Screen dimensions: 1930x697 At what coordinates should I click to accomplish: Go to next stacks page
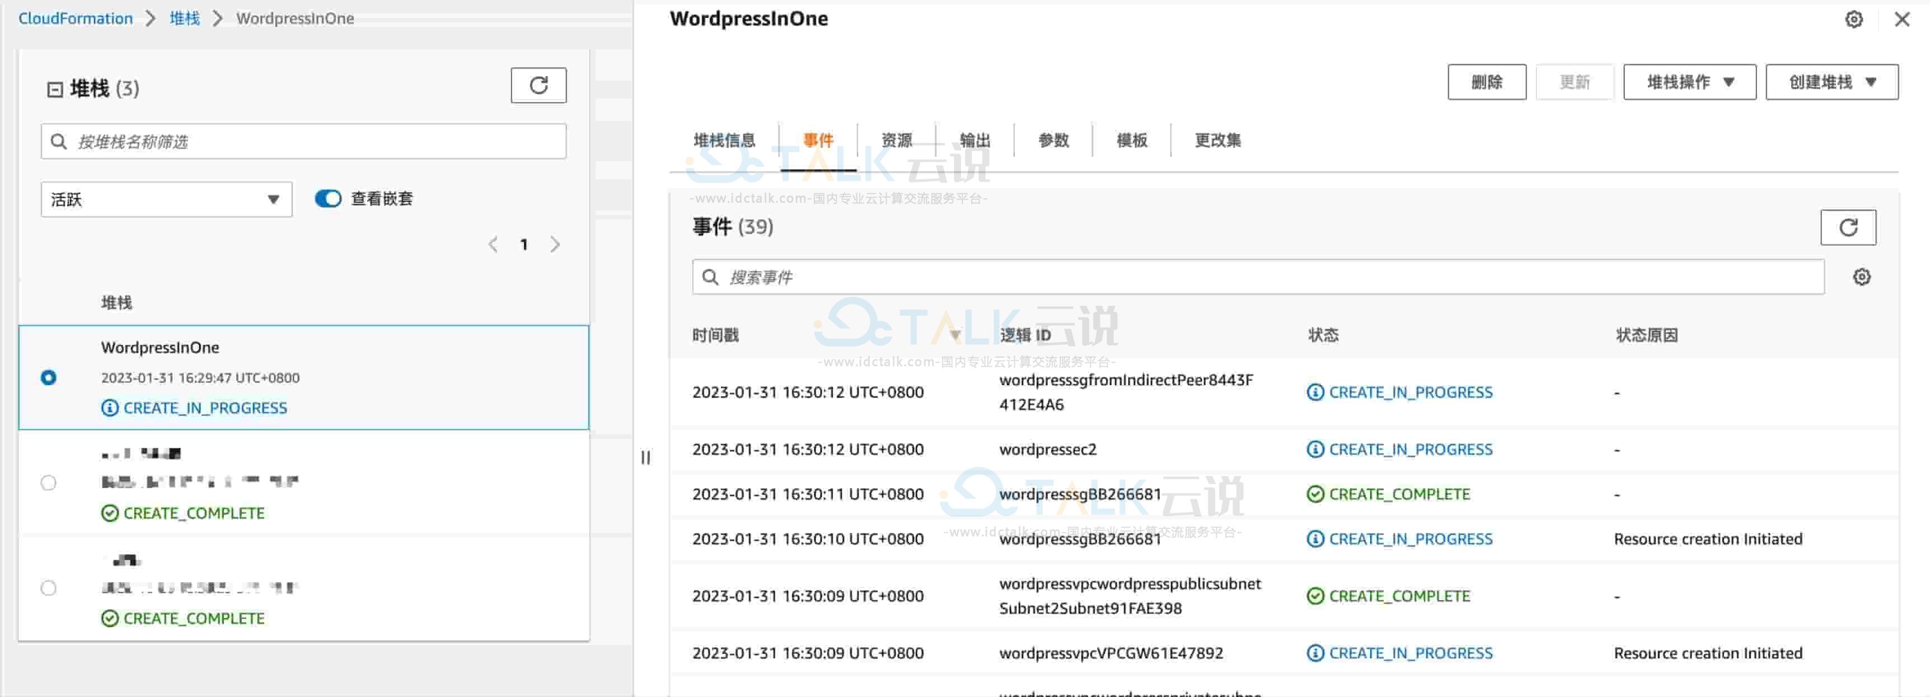click(554, 244)
